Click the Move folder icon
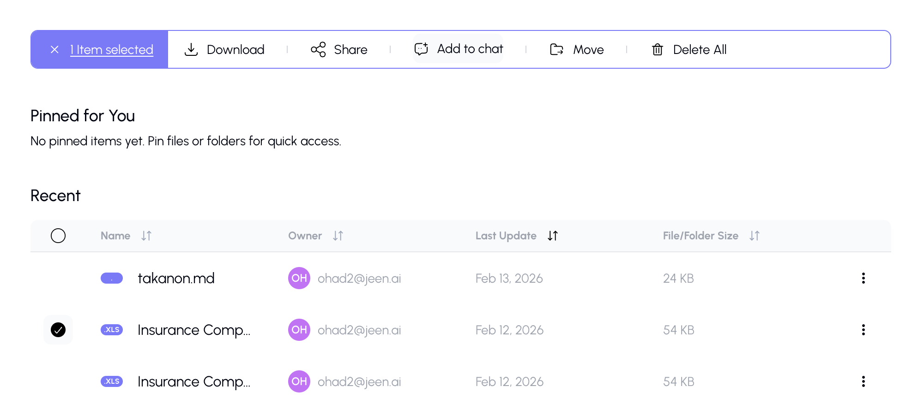Image resolution: width=918 pixels, height=416 pixels. [556, 49]
